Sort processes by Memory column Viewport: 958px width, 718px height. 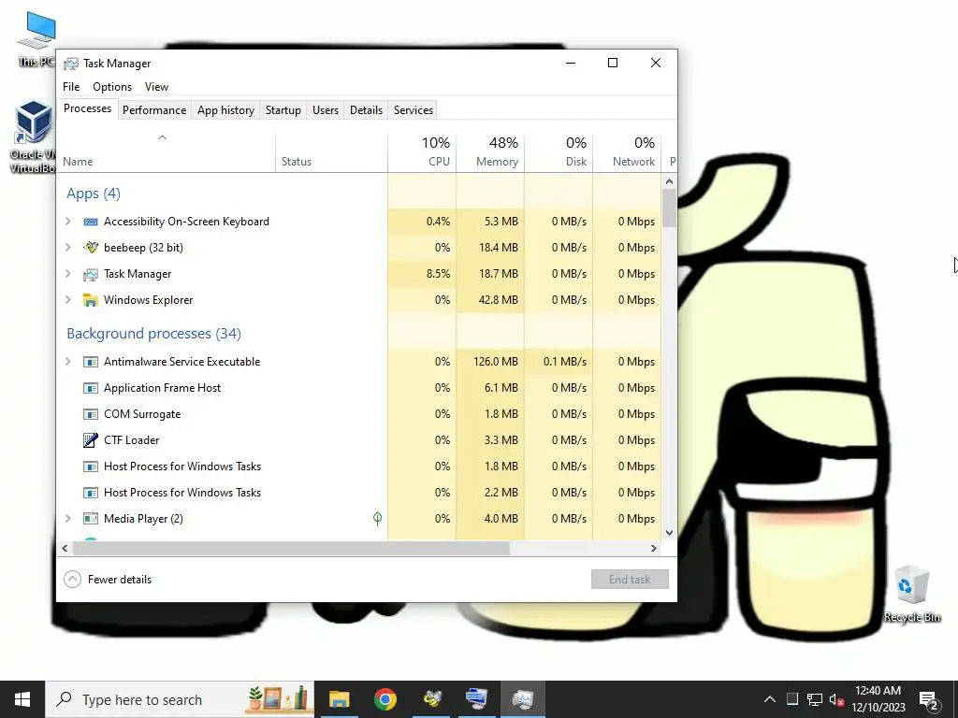click(x=490, y=151)
